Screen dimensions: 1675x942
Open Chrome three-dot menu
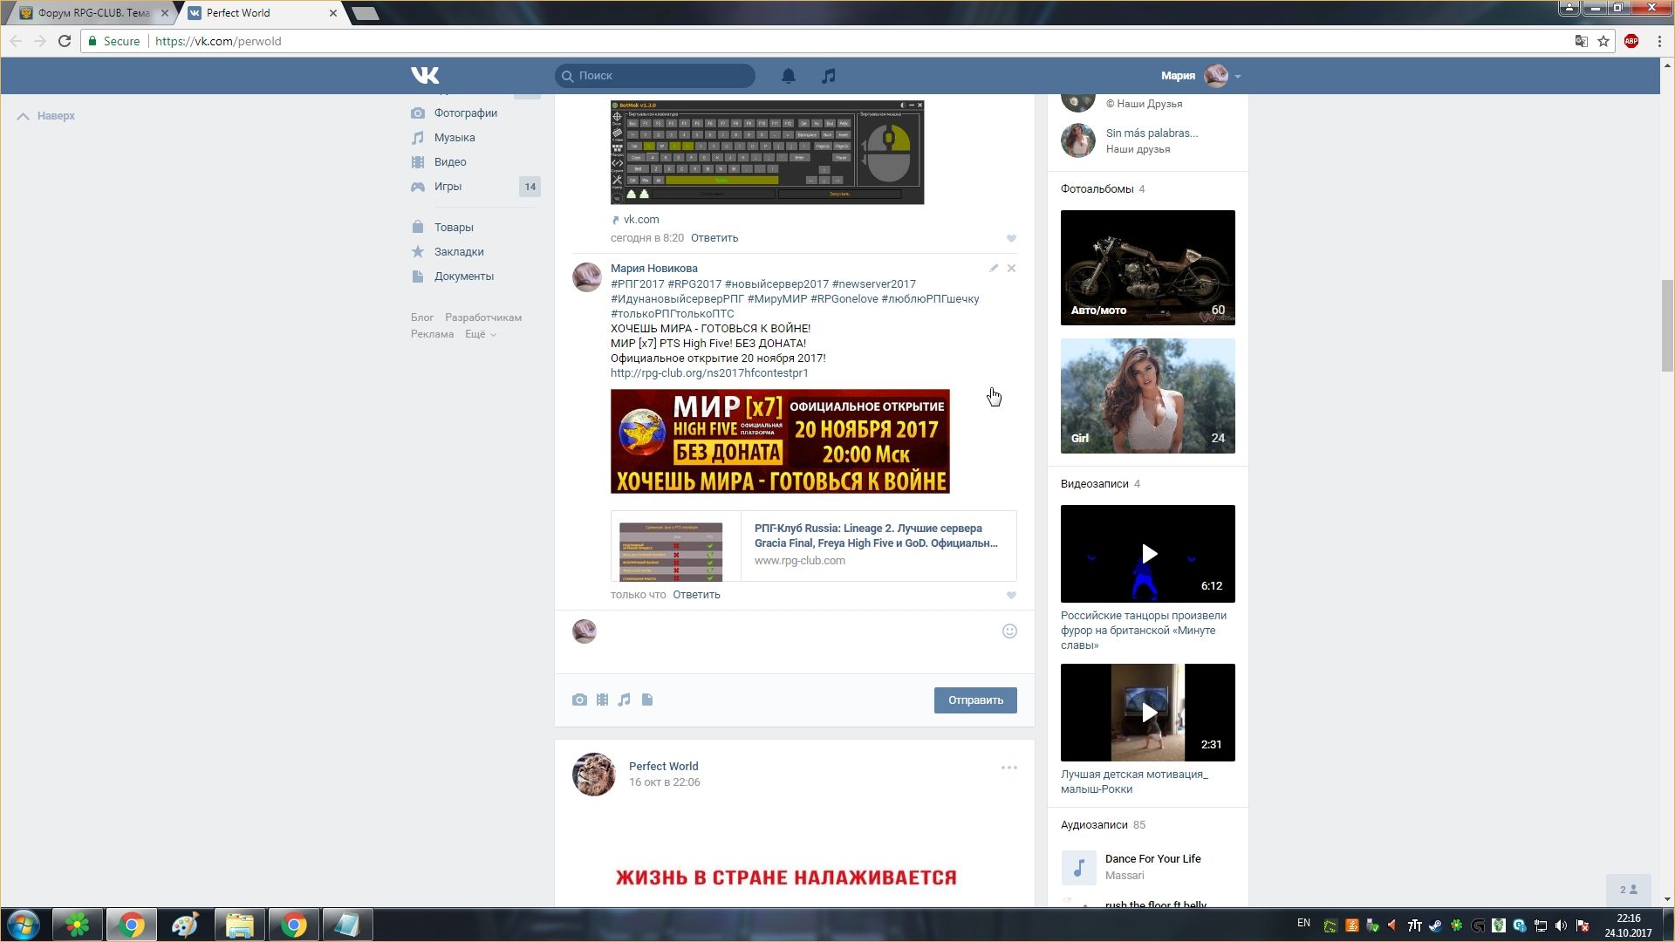(x=1659, y=41)
